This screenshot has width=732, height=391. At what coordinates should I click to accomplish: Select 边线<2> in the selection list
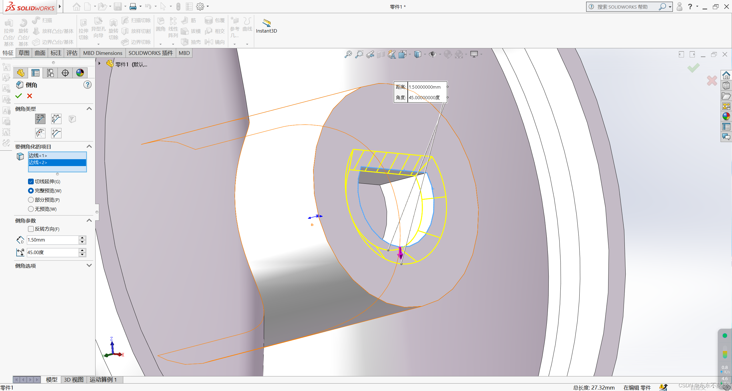pos(57,162)
